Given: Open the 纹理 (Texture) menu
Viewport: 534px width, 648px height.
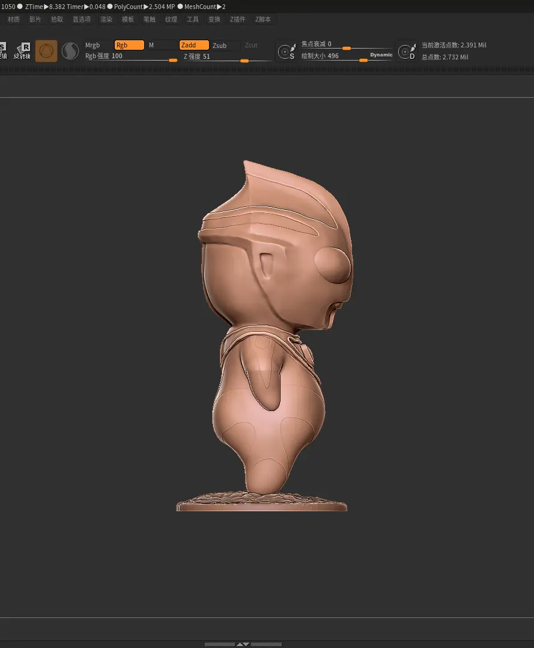Looking at the screenshot, I should tap(171, 19).
